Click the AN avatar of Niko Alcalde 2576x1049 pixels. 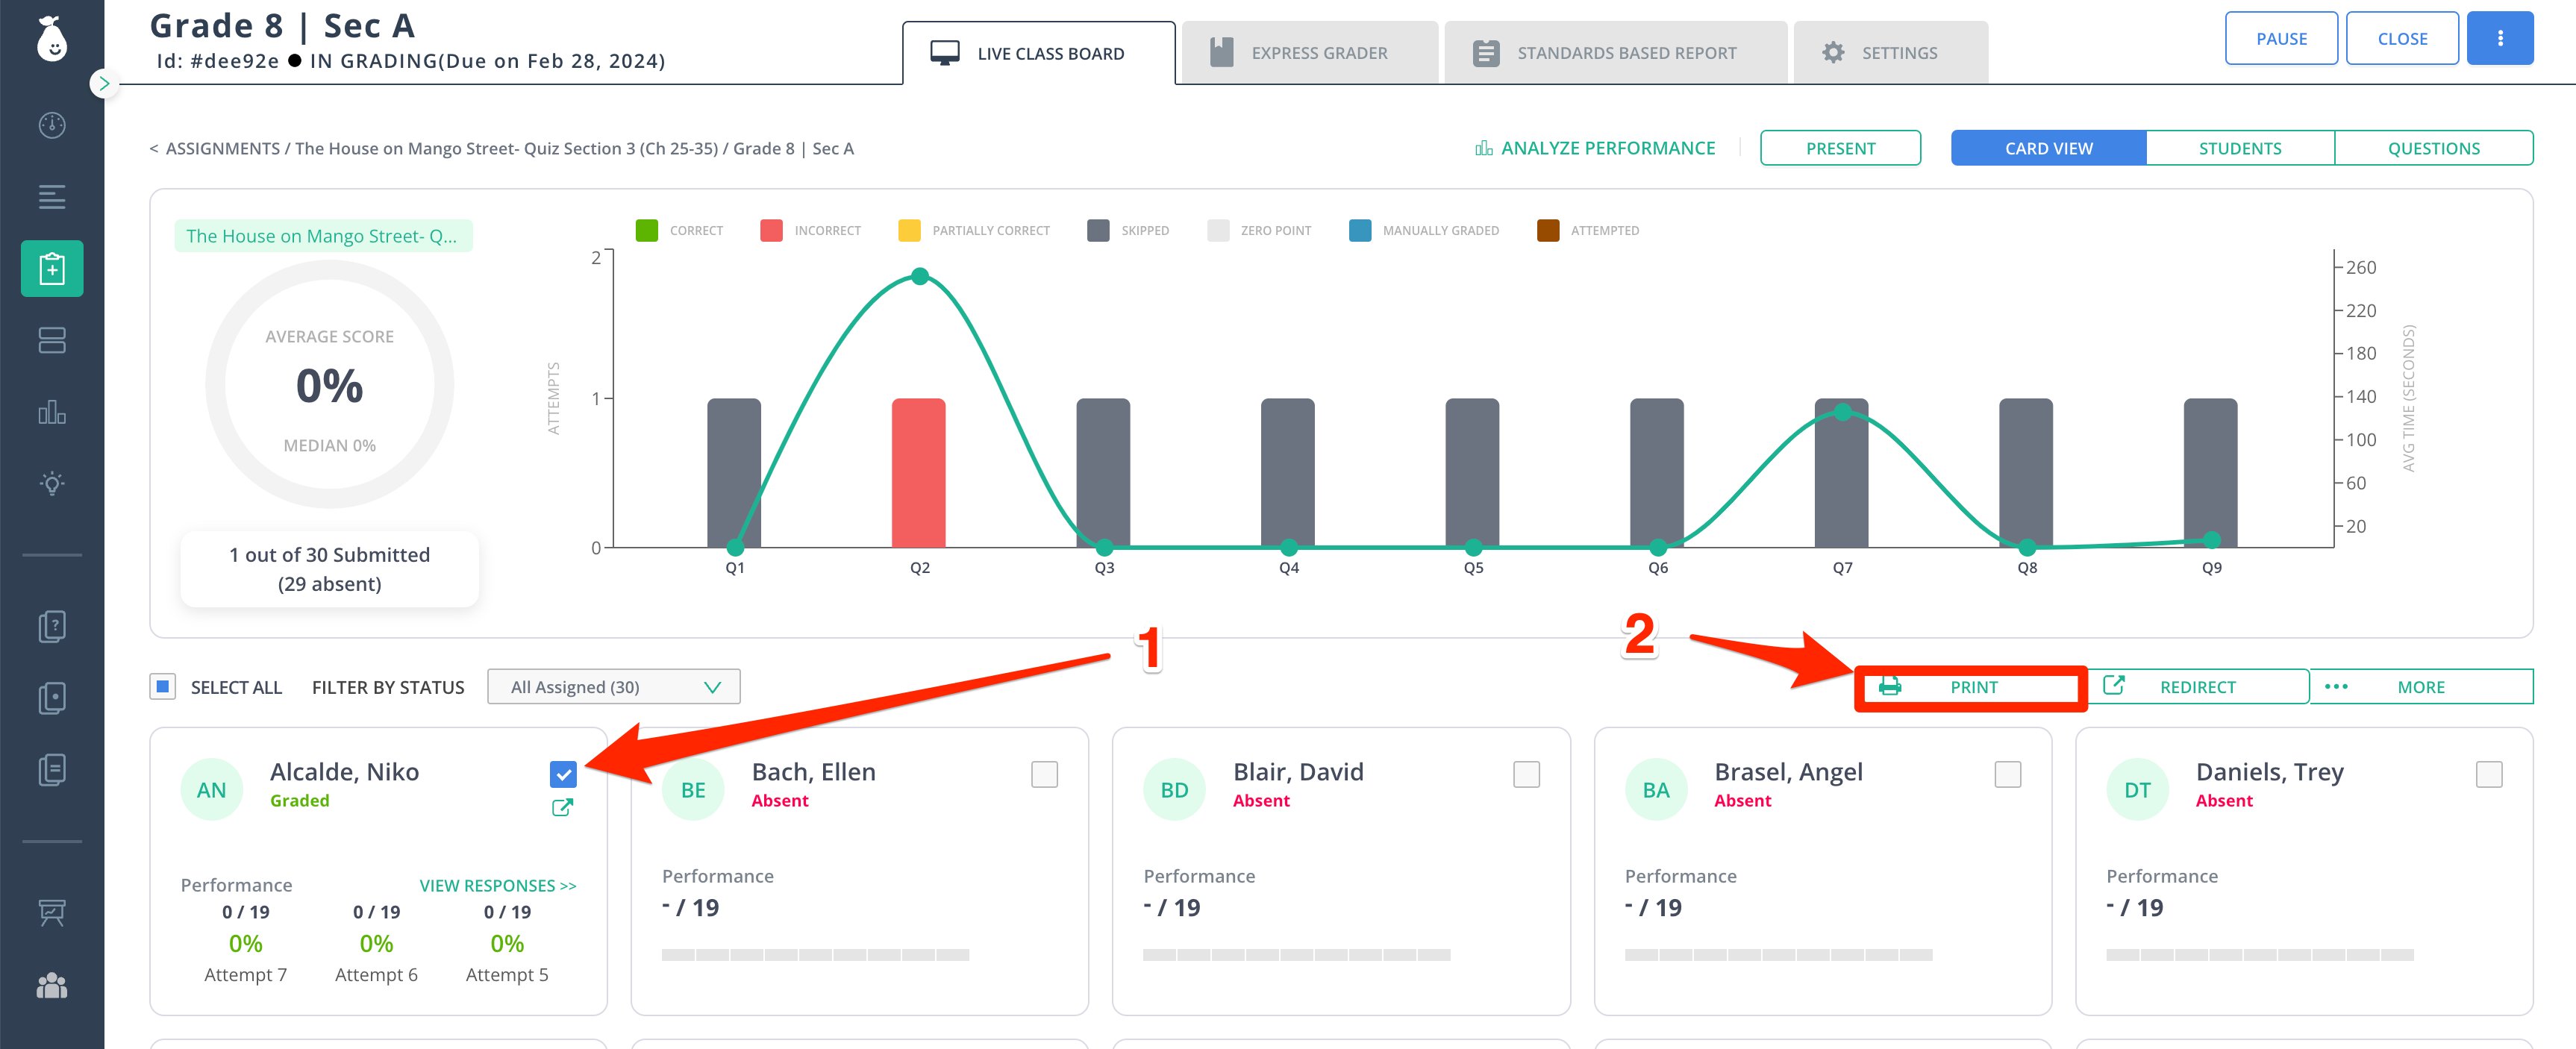[x=211, y=790]
